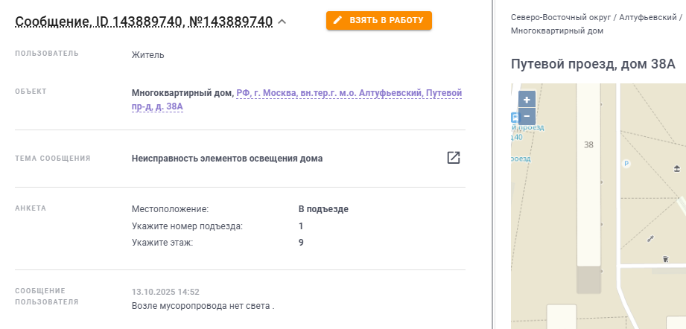Viewport: 686px width, 329px height.
Task: Click the parking marker on the map
Action: pyautogui.click(x=626, y=164)
